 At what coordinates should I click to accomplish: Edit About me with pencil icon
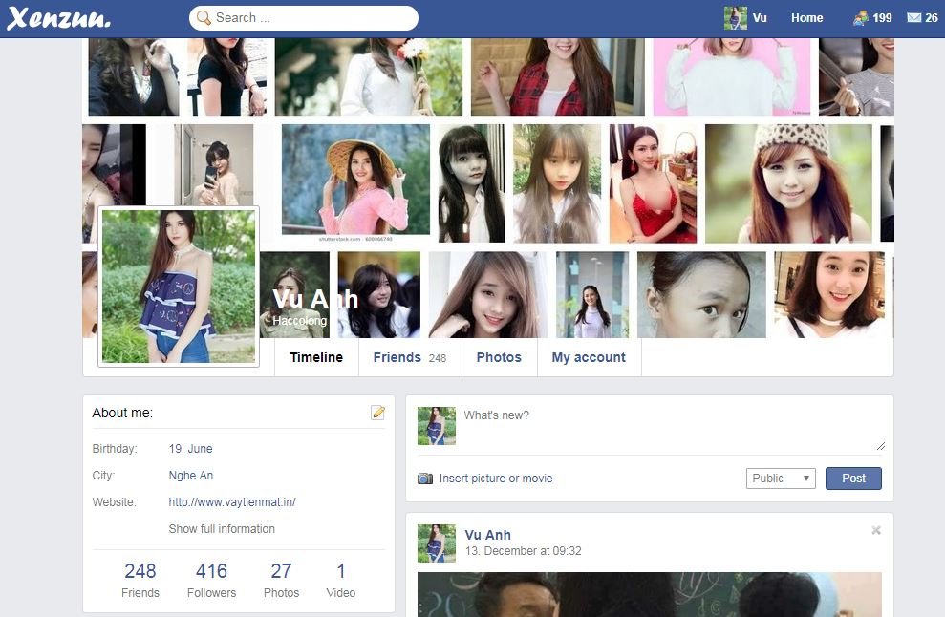(377, 413)
